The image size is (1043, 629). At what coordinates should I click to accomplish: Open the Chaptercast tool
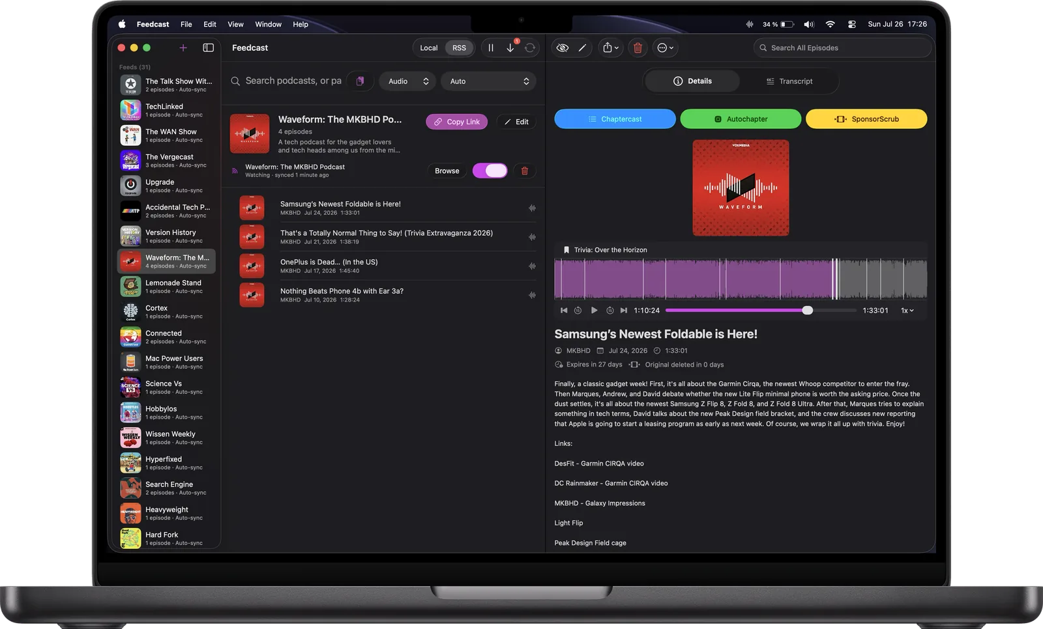[615, 119]
